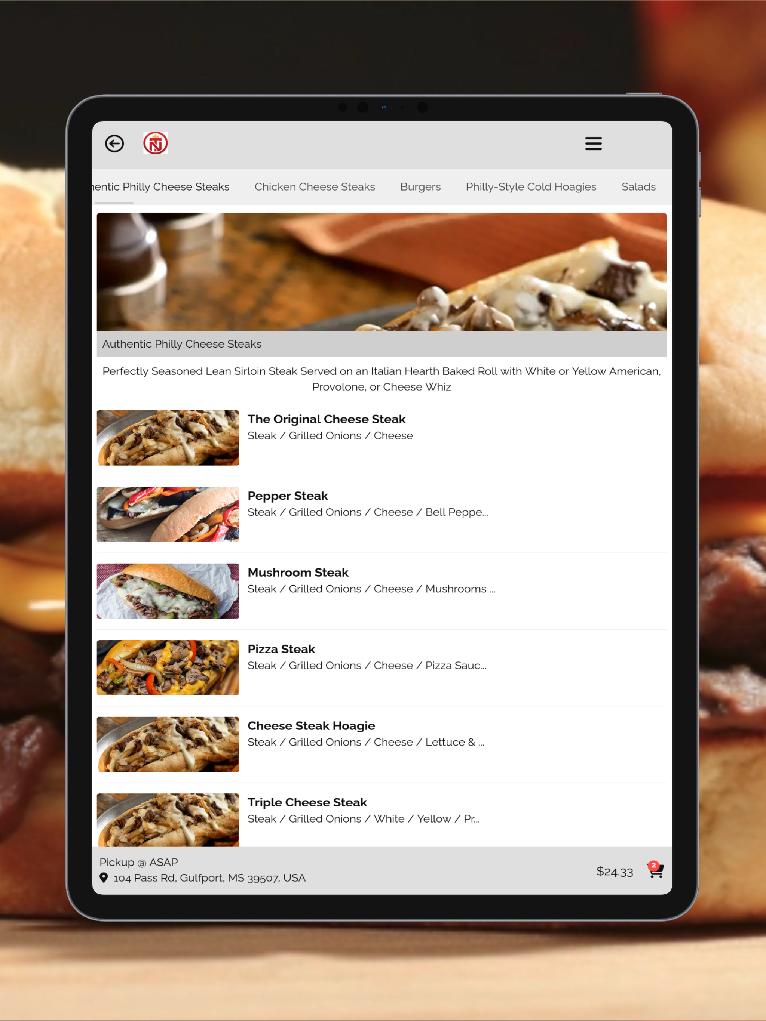Open the Pizza Steak item
Screen dimensions: 766x1021
[382, 667]
